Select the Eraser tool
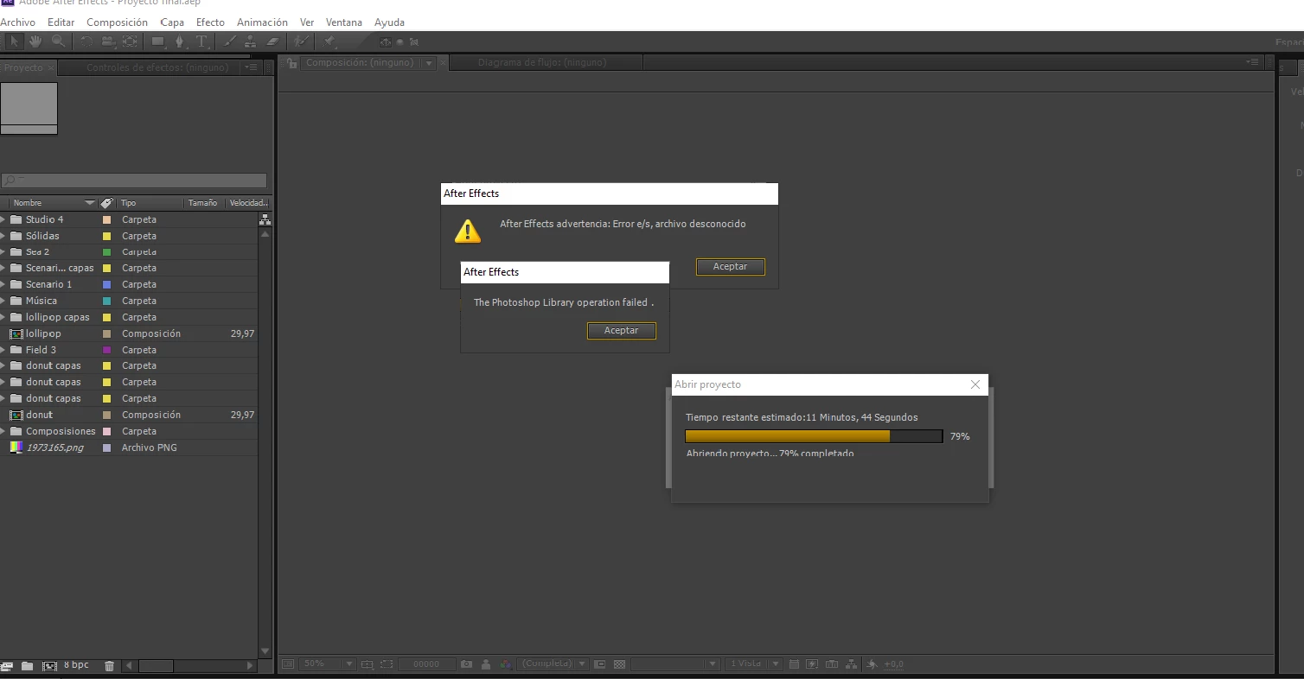1304x679 pixels. (x=272, y=41)
